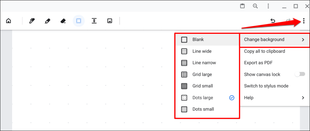The image size is (310, 131).
Task: Open the zoom icon in title bar
Action: [255, 6]
